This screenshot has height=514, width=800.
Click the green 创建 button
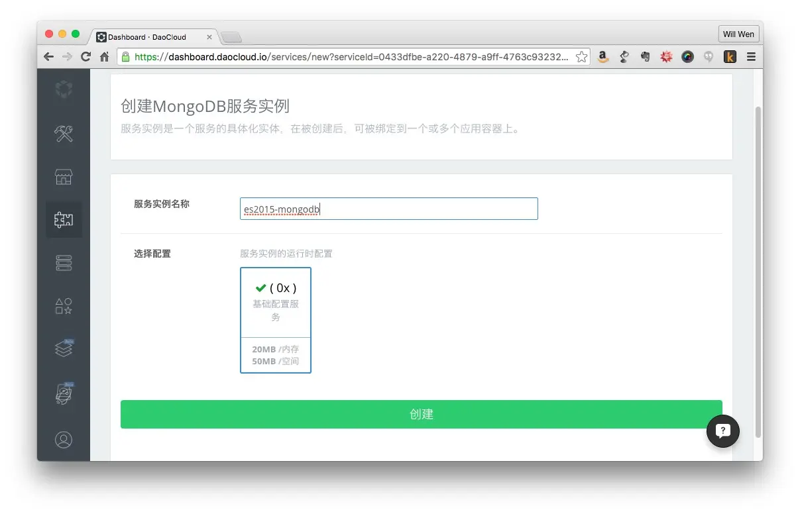click(x=422, y=414)
